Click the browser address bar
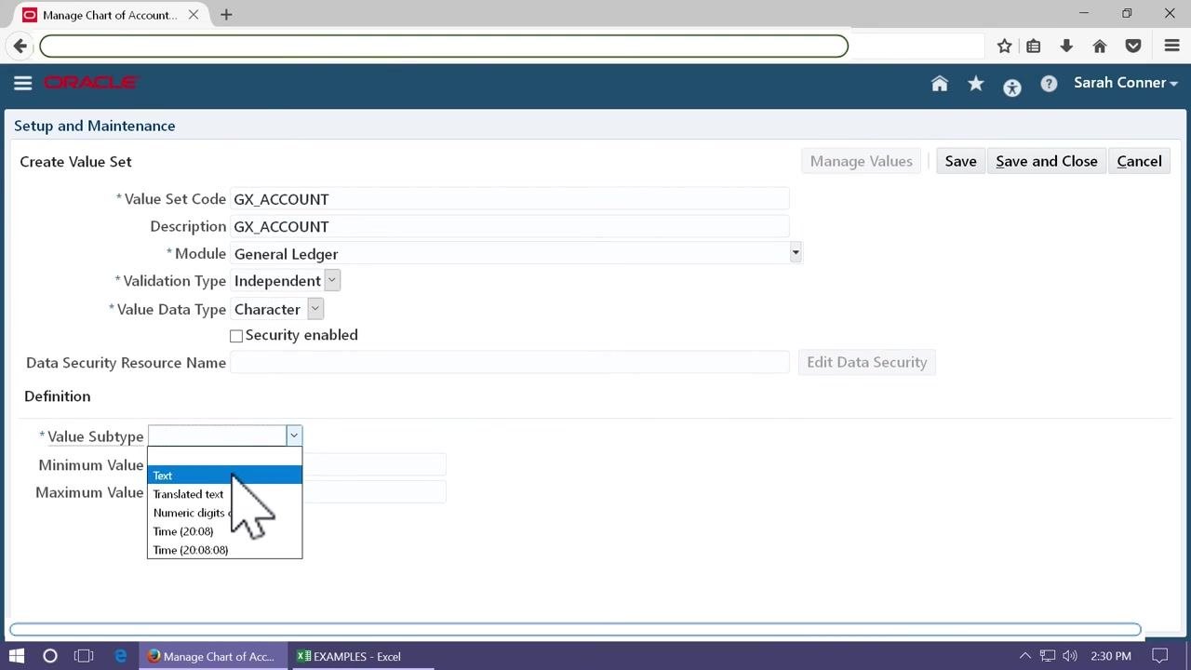1191x670 pixels. (x=444, y=46)
